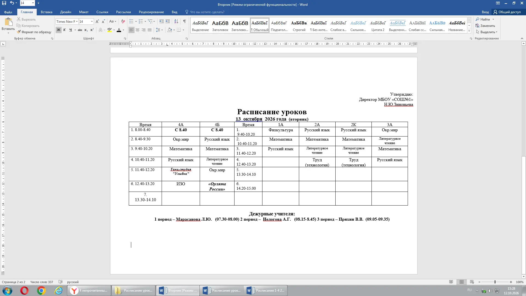Click the Общий доступ button

click(507, 12)
